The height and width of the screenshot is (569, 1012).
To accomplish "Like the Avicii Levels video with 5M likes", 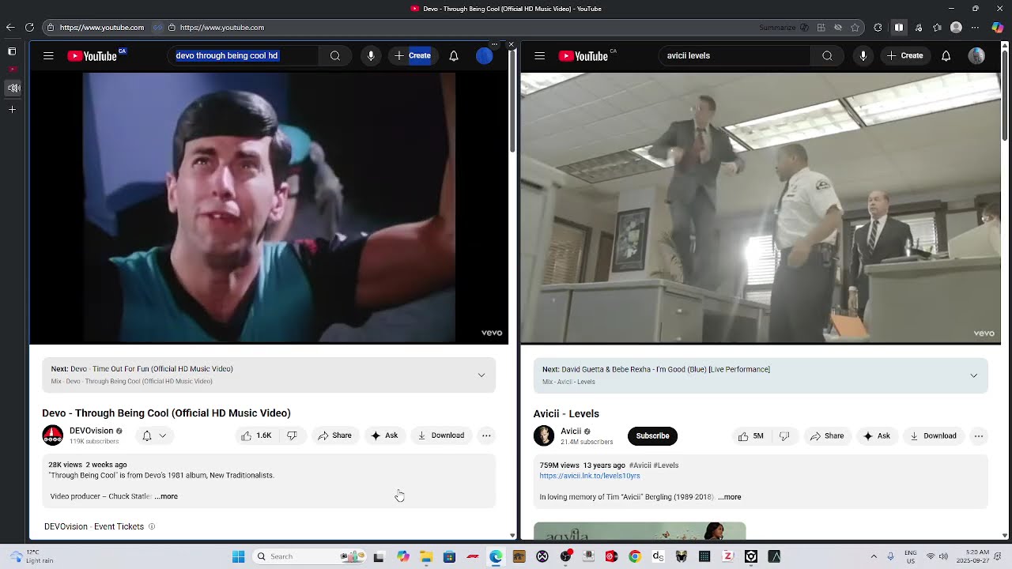I will pyautogui.click(x=750, y=436).
